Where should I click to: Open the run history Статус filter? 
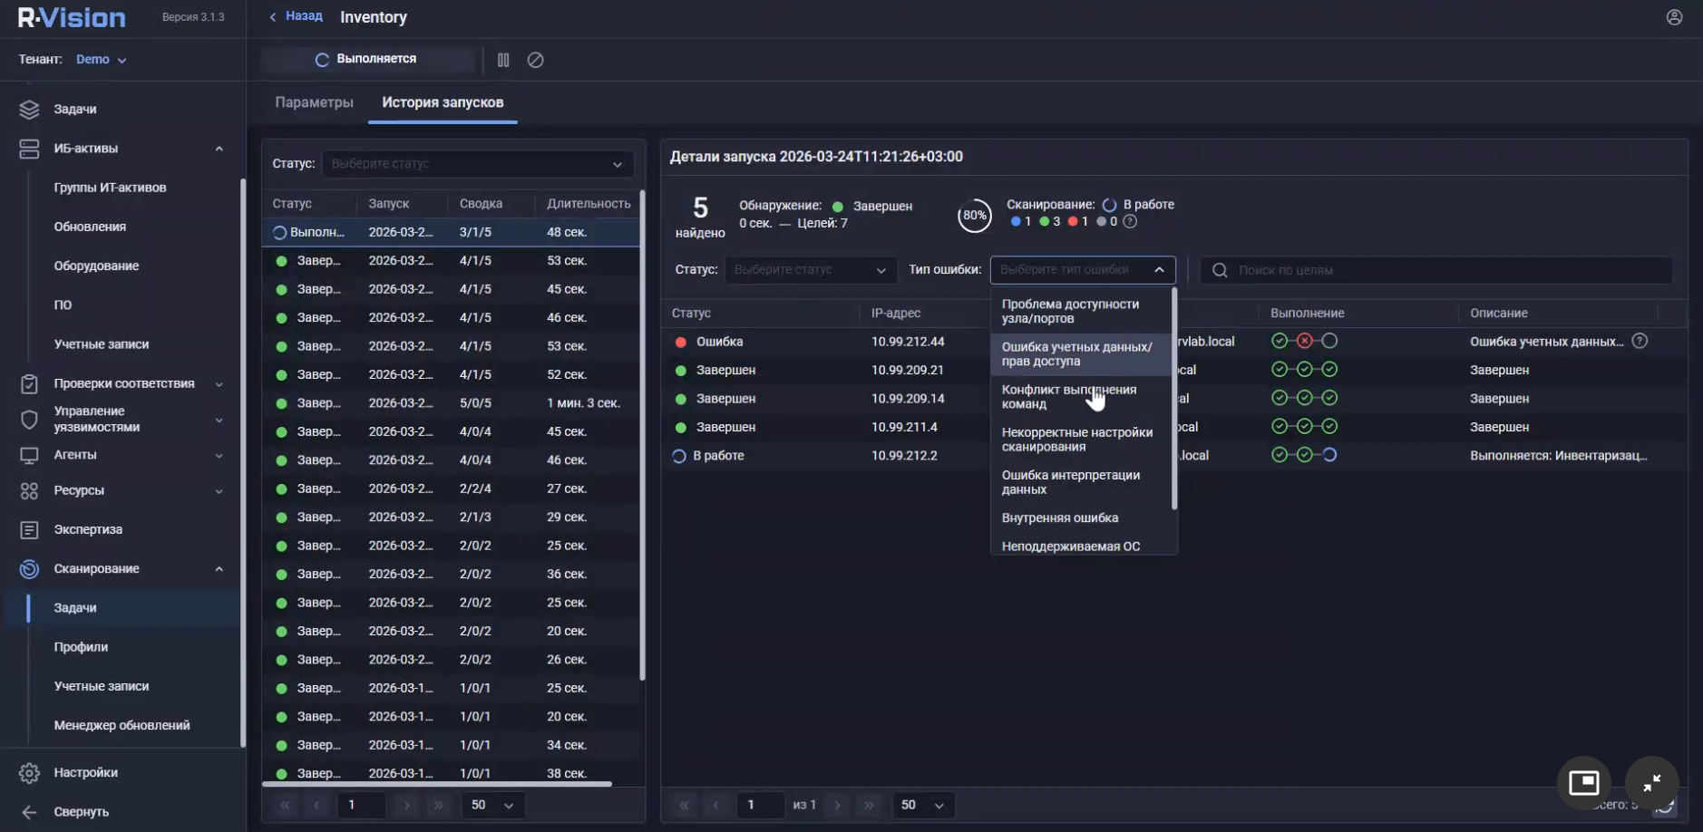pyautogui.click(x=477, y=164)
